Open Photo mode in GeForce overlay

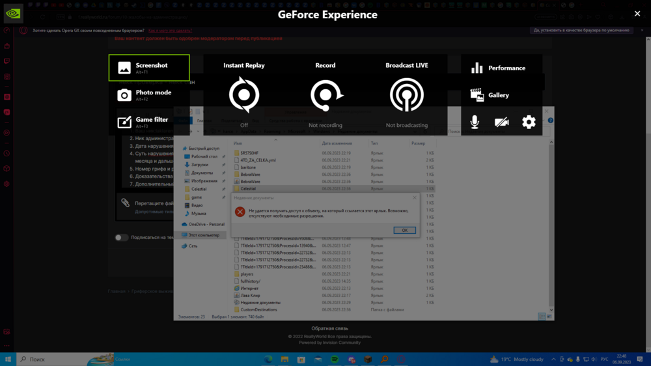pyautogui.click(x=149, y=95)
